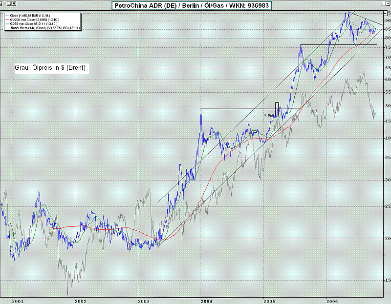Viewport: 391px width, 304px height.
Task: Click blue line swatch in legend
Action: click(x=7, y=16)
